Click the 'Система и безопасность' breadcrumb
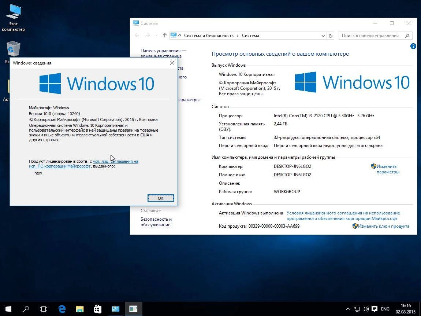 (x=209, y=36)
